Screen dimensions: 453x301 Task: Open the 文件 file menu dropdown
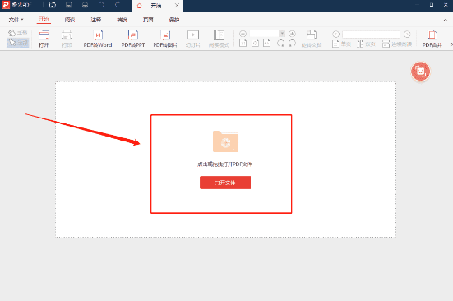pyautogui.click(x=16, y=20)
